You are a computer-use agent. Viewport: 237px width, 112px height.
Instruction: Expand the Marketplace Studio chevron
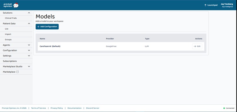pyautogui.click(x=29, y=66)
